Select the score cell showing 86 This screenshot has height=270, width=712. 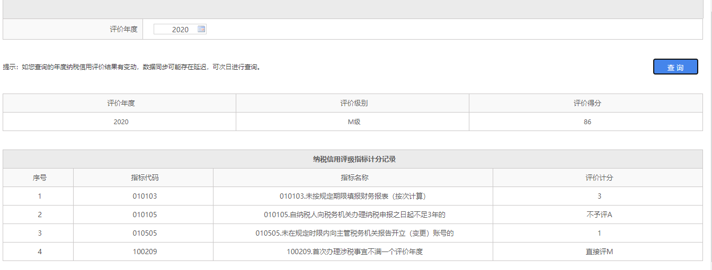coord(587,122)
